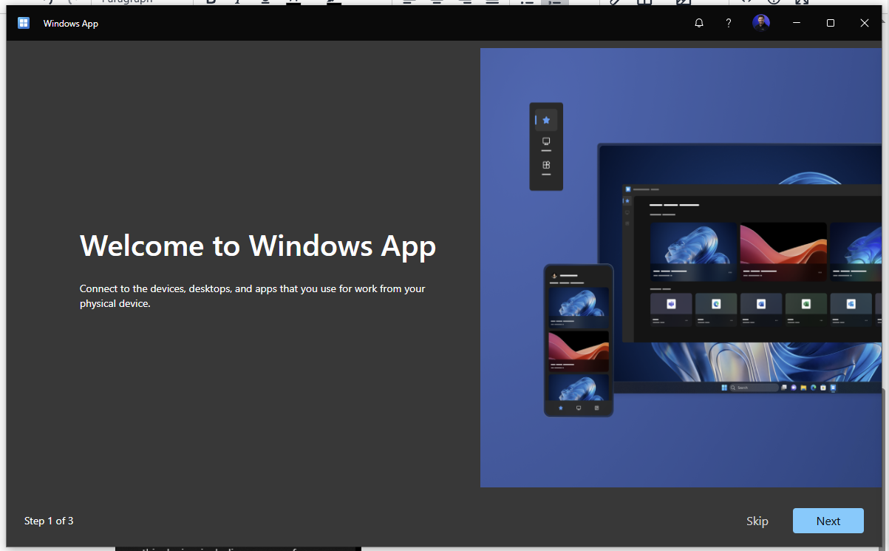Screen dimensions: 889x551
Task: Click the star favorites icon in illustration sidebar
Action: coord(546,120)
